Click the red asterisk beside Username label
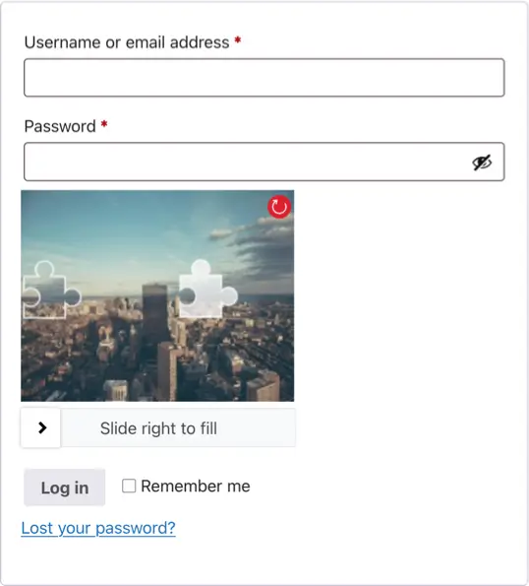This screenshot has width=529, height=586. [238, 39]
